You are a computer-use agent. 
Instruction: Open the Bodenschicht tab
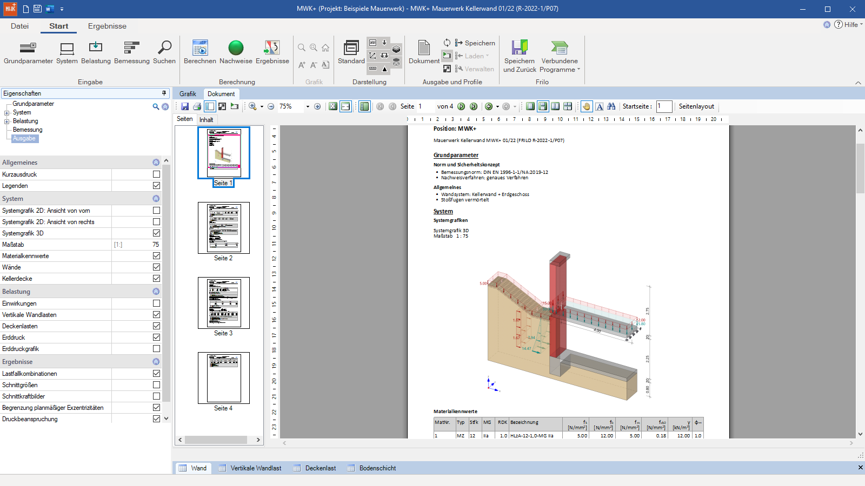click(371, 468)
